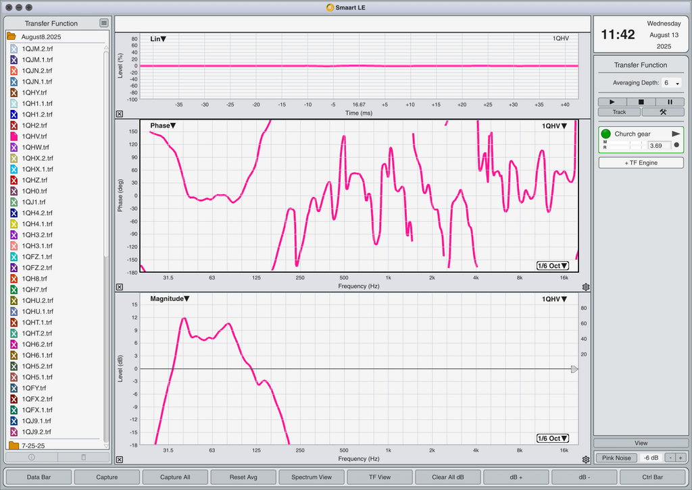692x490 pixels.
Task: Add a new TF Engine
Action: [x=641, y=163]
